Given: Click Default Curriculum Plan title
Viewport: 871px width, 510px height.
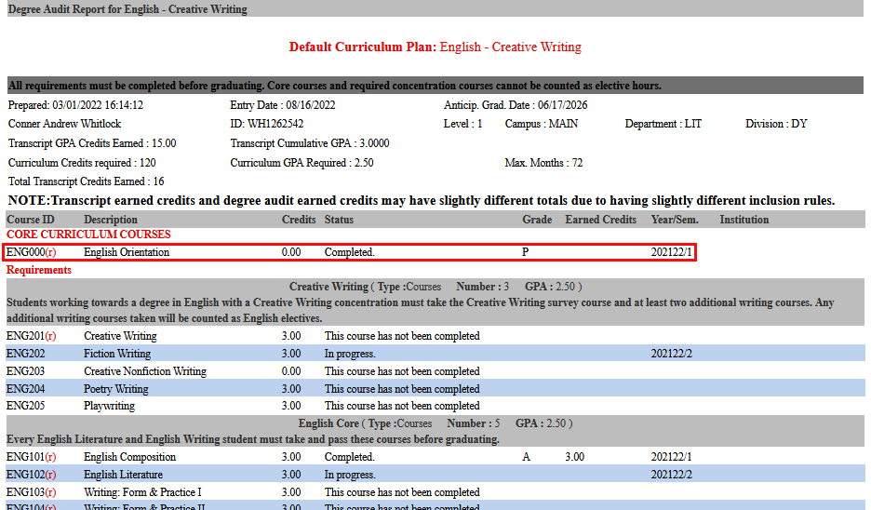Looking at the screenshot, I should (x=435, y=47).
